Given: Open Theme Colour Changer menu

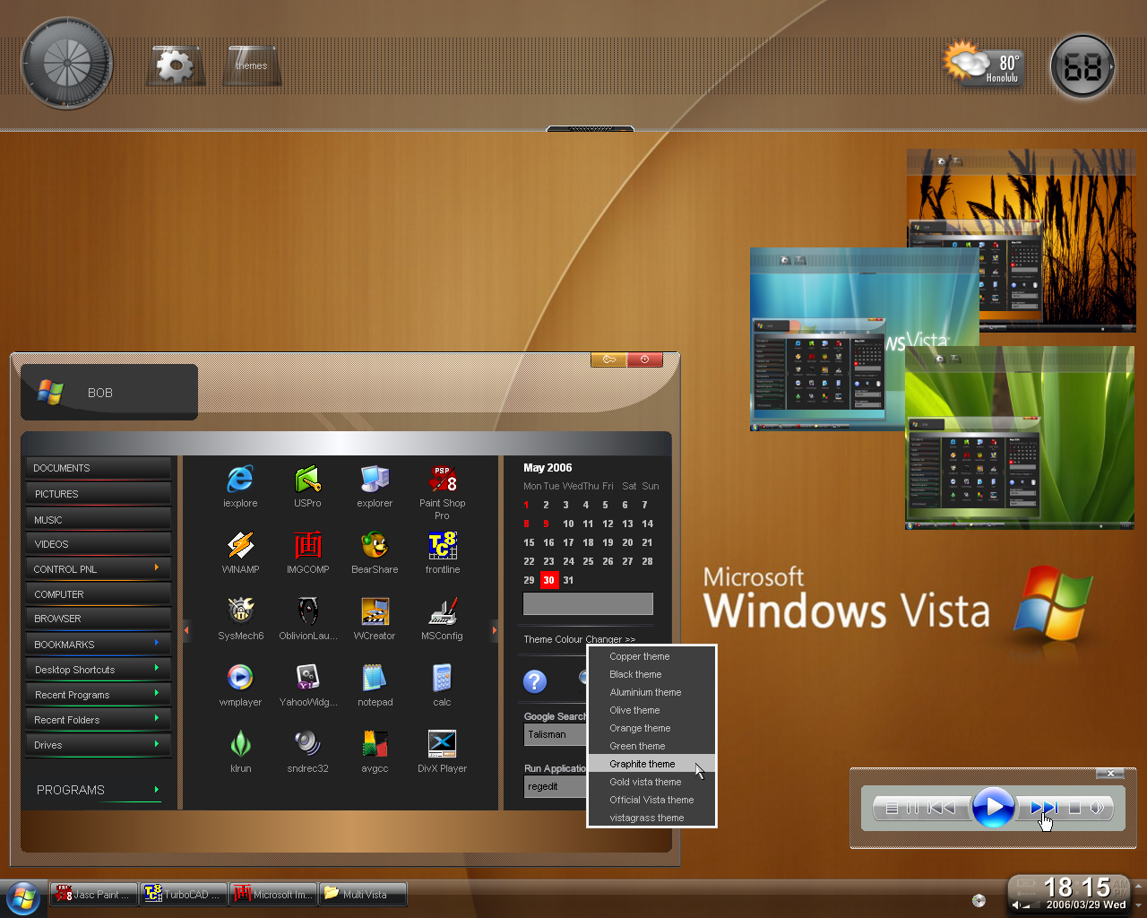Looking at the screenshot, I should click(x=580, y=639).
